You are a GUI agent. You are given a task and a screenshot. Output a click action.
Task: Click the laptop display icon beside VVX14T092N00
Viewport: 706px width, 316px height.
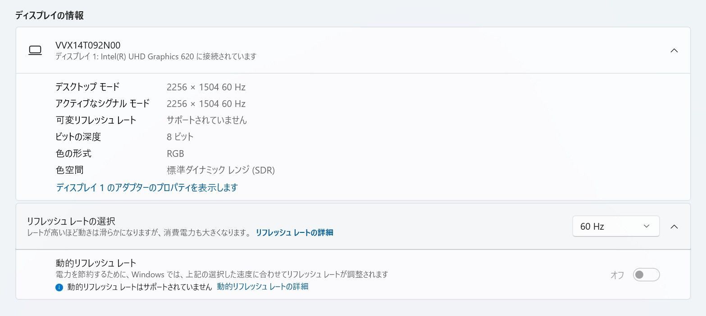point(35,50)
